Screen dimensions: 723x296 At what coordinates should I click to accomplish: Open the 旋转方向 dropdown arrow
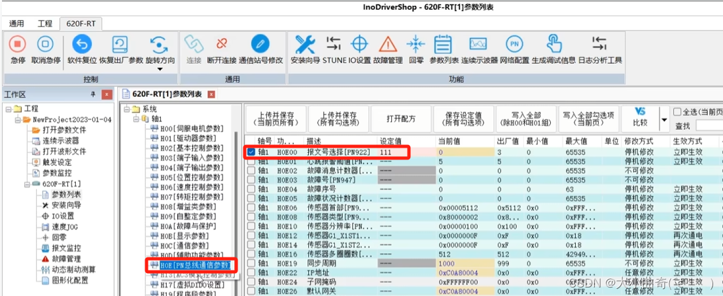pyautogui.click(x=160, y=69)
